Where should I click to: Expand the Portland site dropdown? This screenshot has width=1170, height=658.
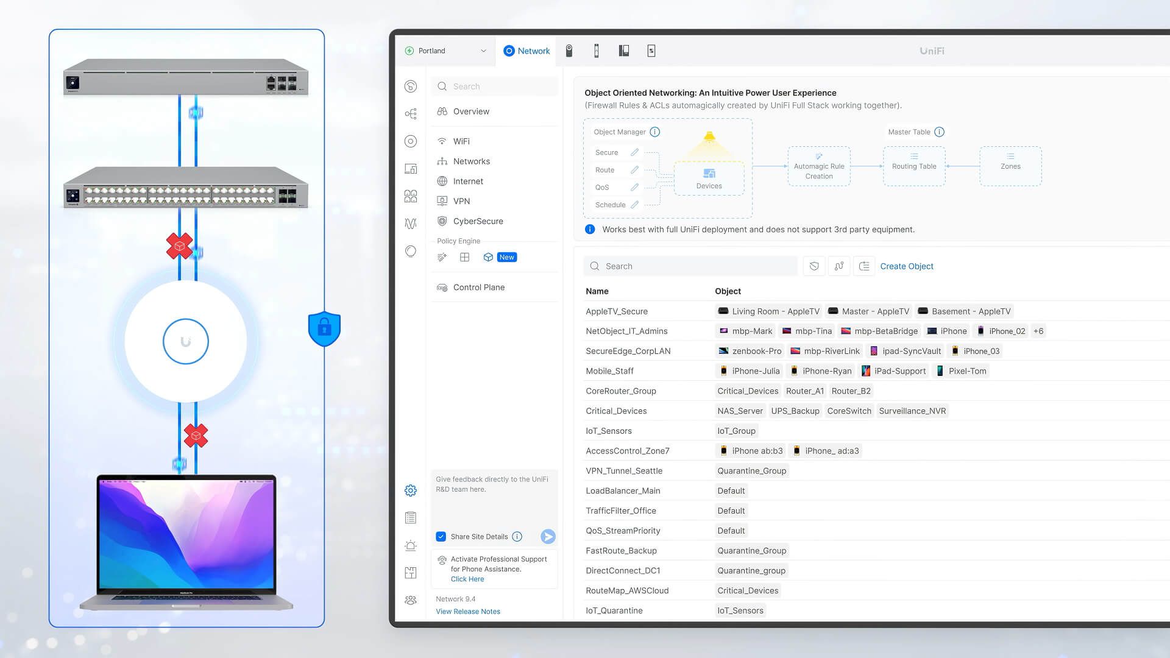click(483, 51)
